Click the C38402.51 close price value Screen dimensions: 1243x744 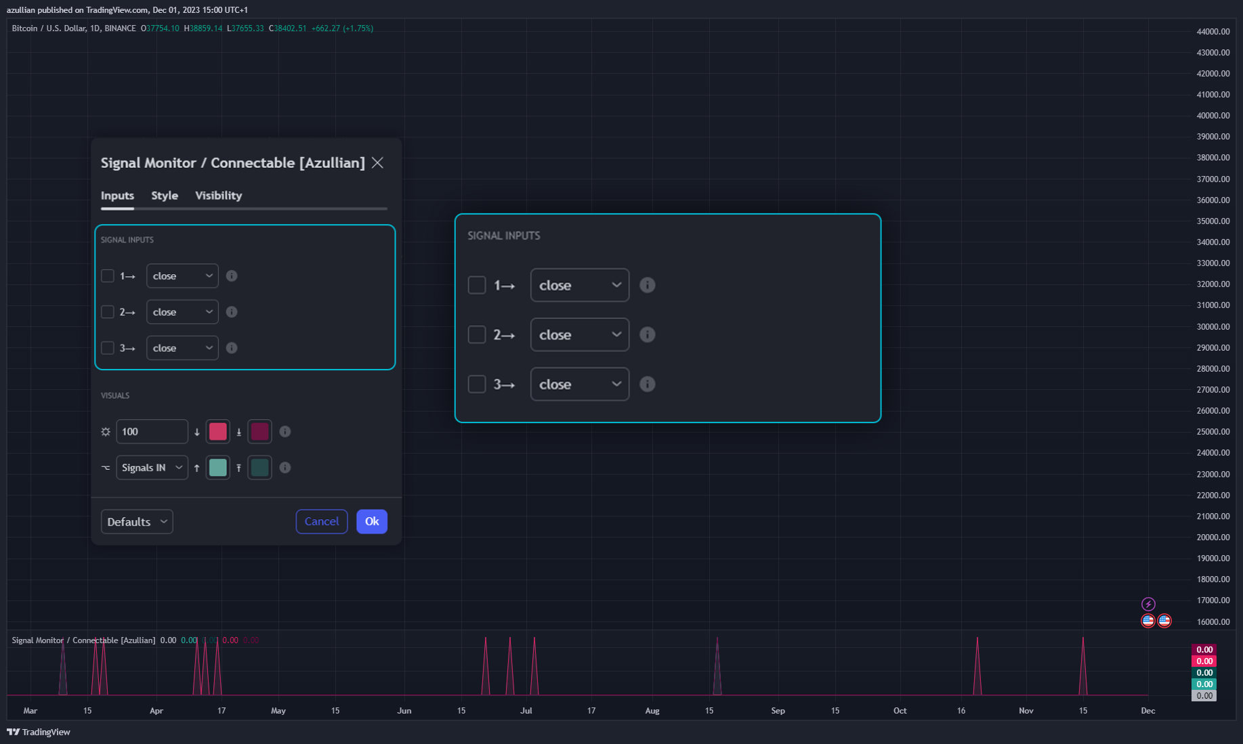pyautogui.click(x=288, y=28)
